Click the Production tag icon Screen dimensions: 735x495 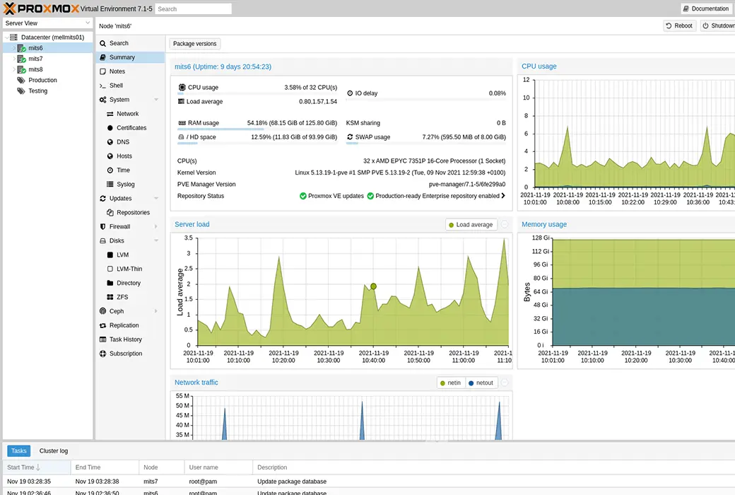coord(21,80)
